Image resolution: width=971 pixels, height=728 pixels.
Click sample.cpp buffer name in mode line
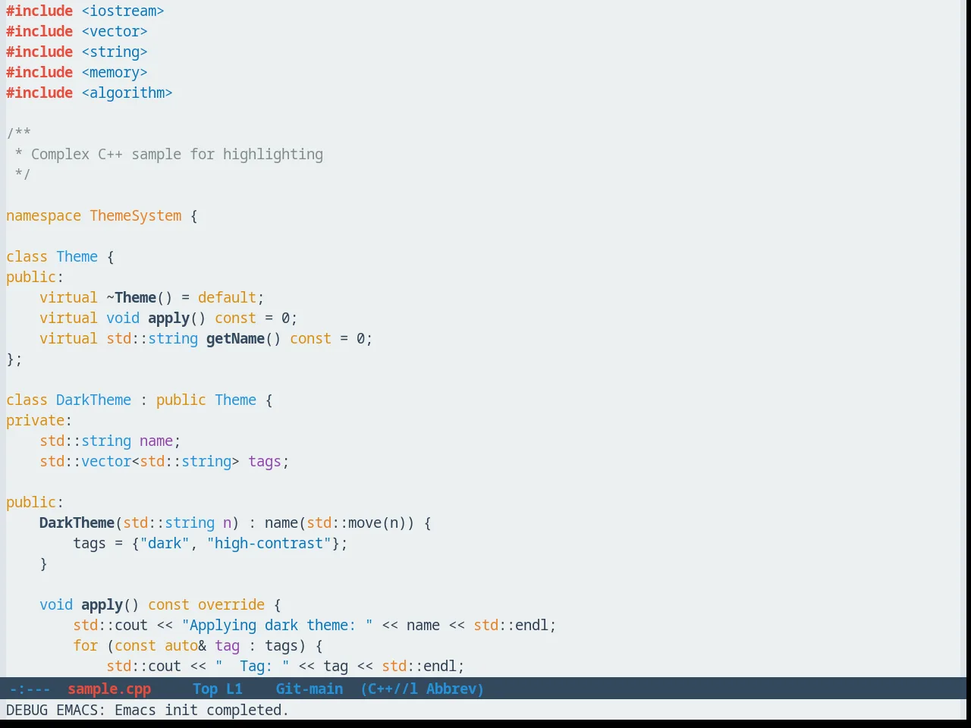coord(109,689)
